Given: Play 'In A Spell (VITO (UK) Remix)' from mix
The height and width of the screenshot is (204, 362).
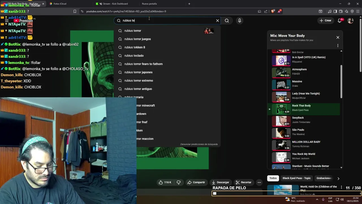Looking at the screenshot, I should tap(303, 60).
